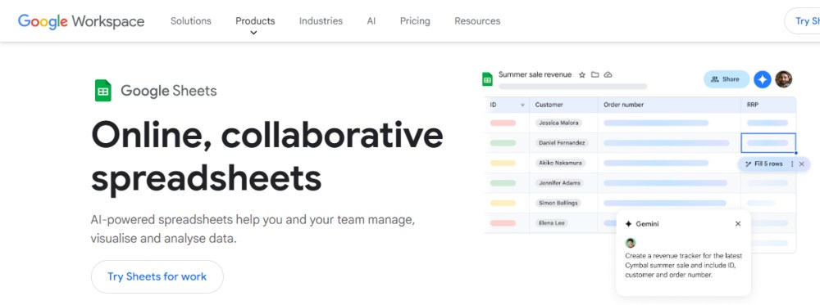
Task: Close the Gemini panel
Action: pyautogui.click(x=738, y=224)
